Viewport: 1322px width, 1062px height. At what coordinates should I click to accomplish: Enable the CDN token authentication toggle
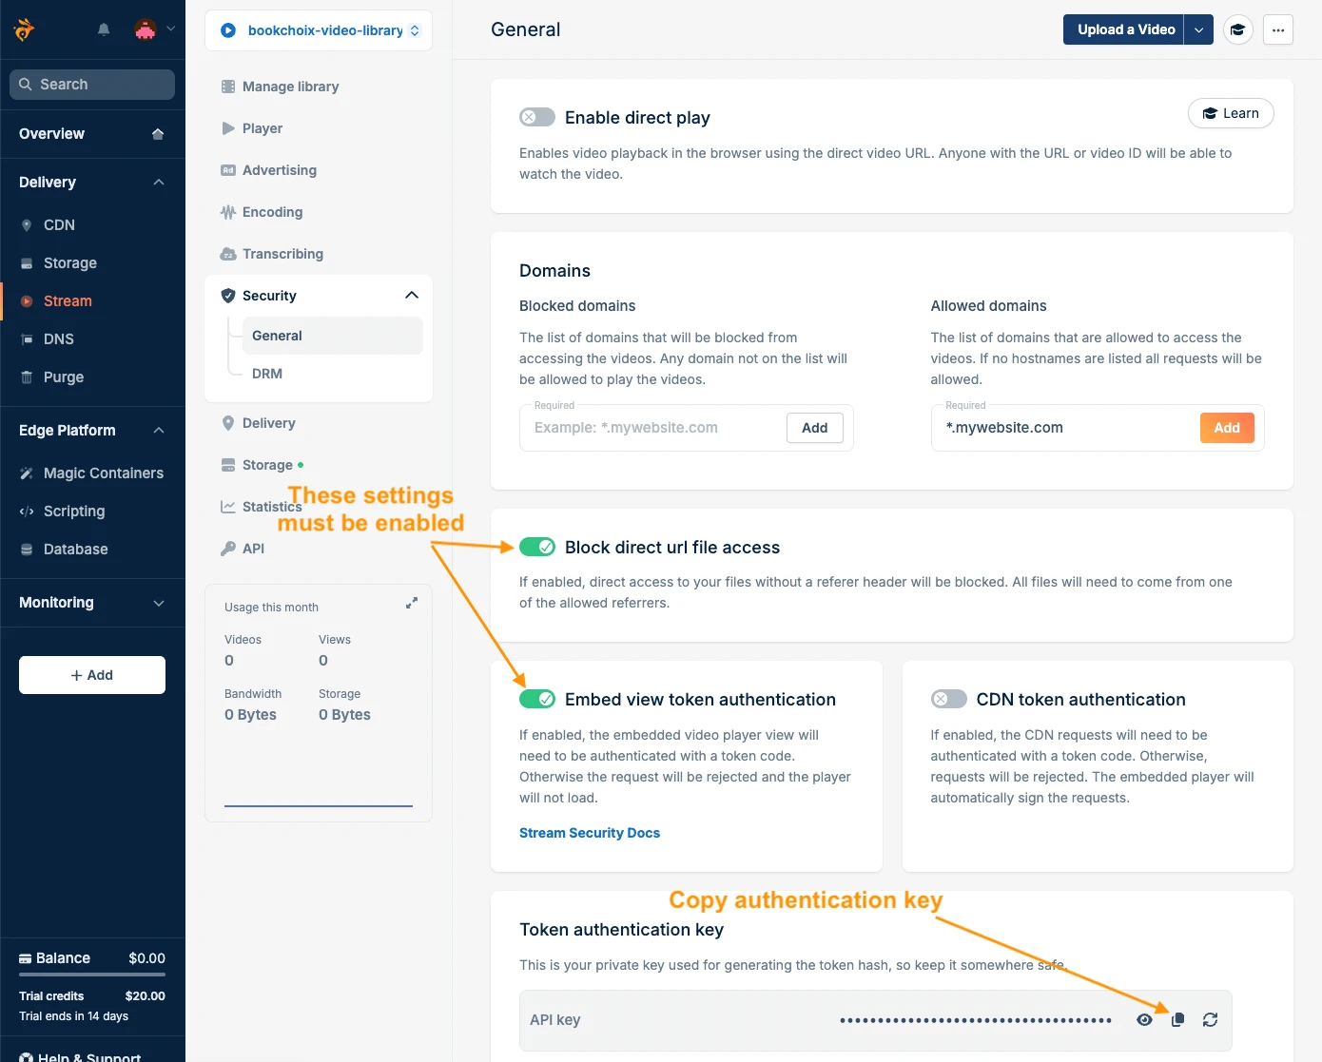pos(948,699)
